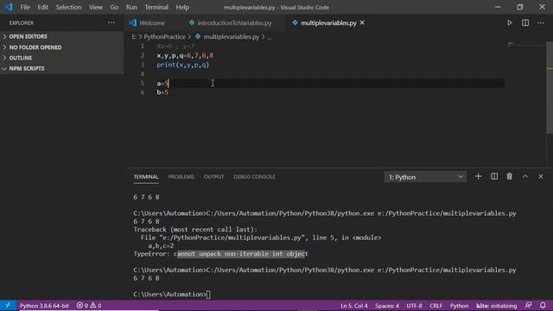553x311 pixels.
Task: Select Python 3.8.6 64-bit interpreter
Action: tap(44, 306)
